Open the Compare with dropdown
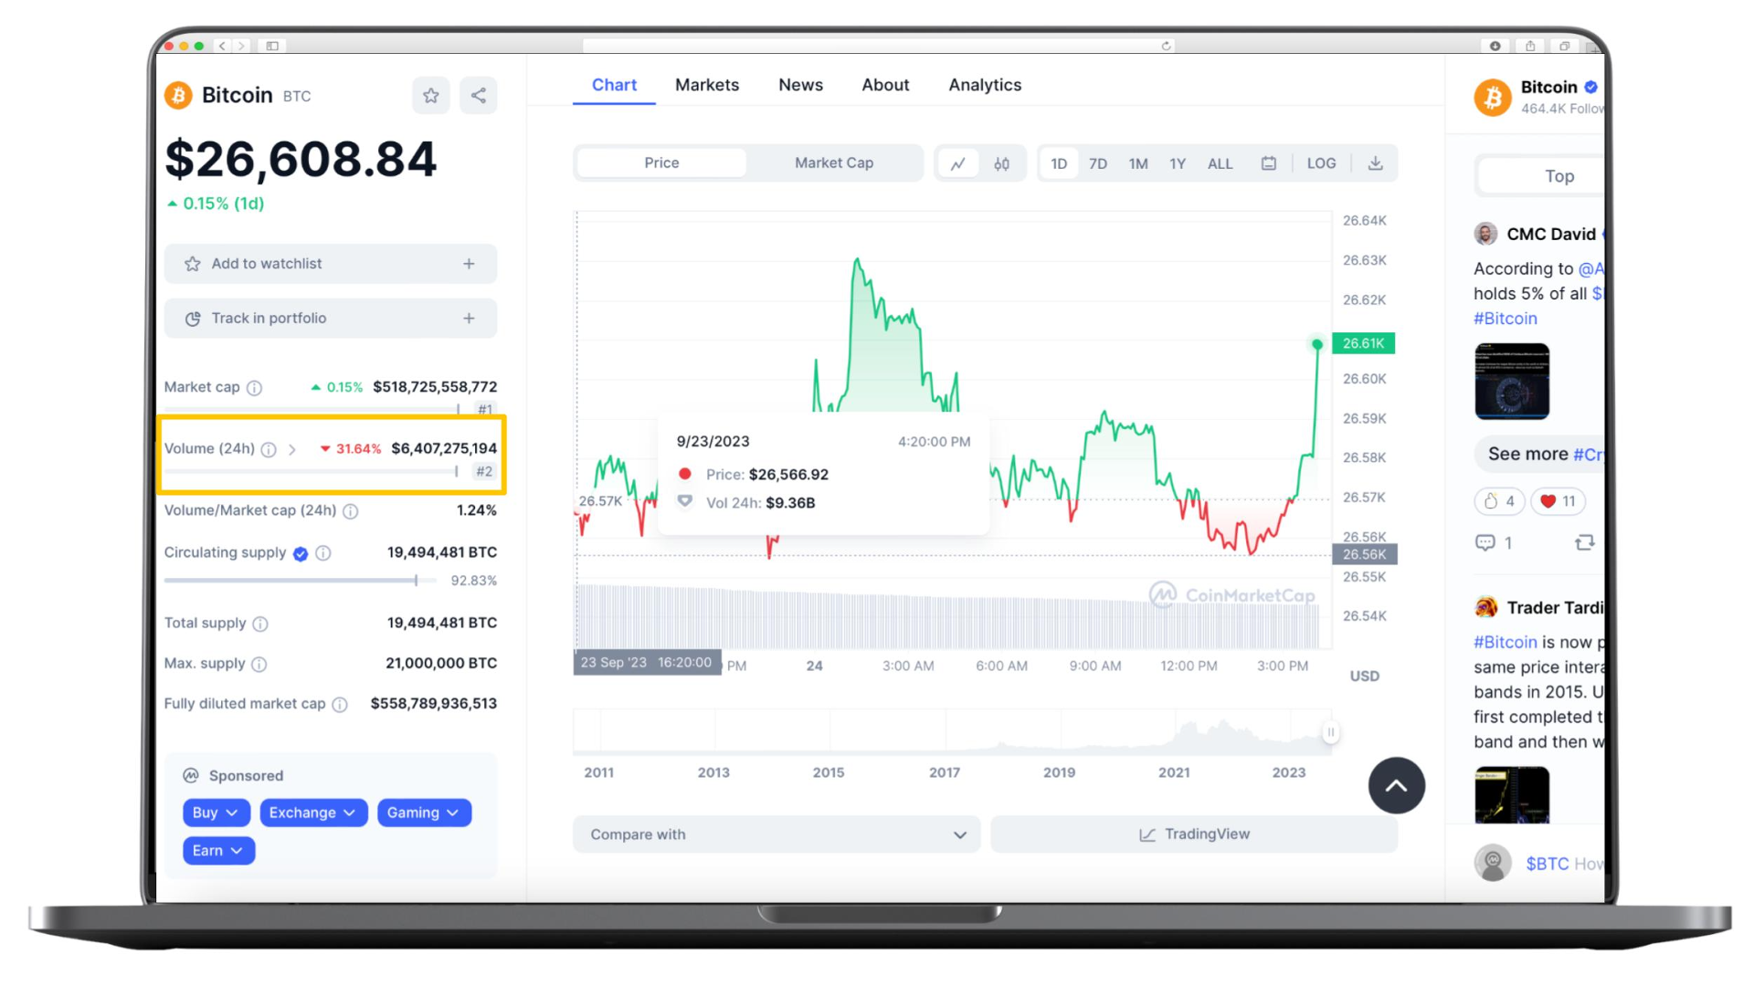1754x986 pixels. (775, 834)
